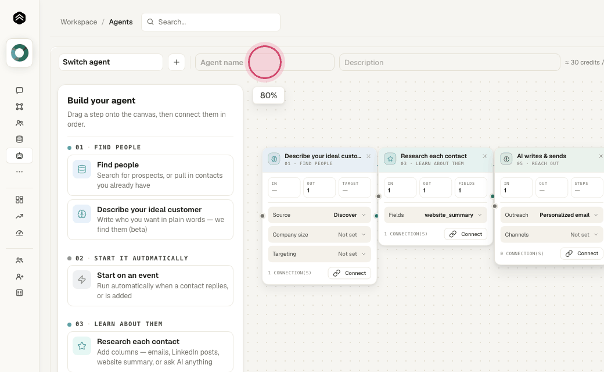Focus the Agent name field
Image resolution: width=604 pixels, height=372 pixels.
265,62
